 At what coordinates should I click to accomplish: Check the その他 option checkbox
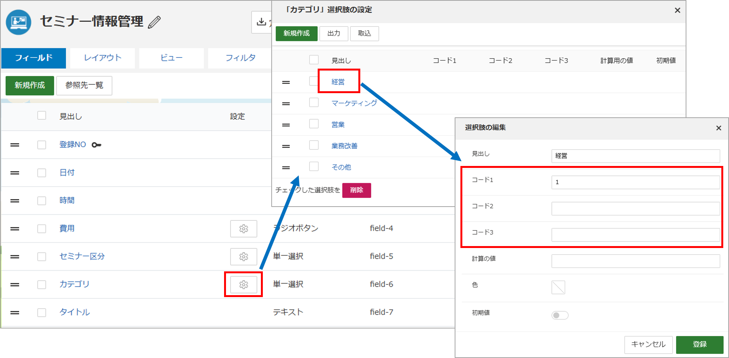[x=314, y=166]
